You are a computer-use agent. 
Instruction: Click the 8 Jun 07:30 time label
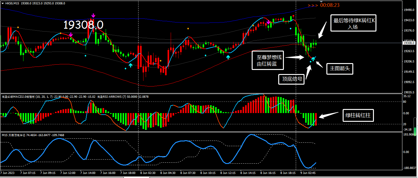(x=188, y=172)
